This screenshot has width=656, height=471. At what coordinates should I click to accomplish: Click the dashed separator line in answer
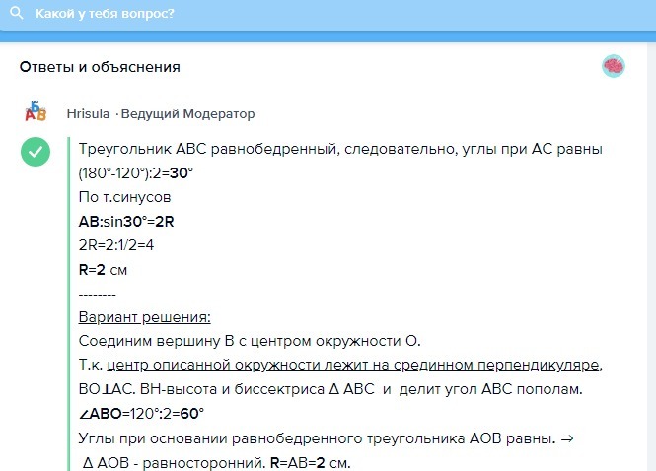coord(97,295)
